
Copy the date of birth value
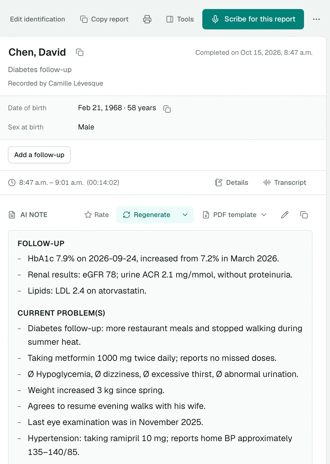pyautogui.click(x=167, y=109)
